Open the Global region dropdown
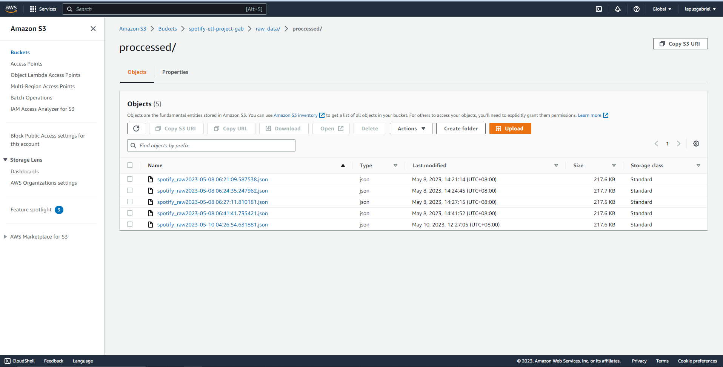The height and width of the screenshot is (367, 723). click(x=662, y=9)
